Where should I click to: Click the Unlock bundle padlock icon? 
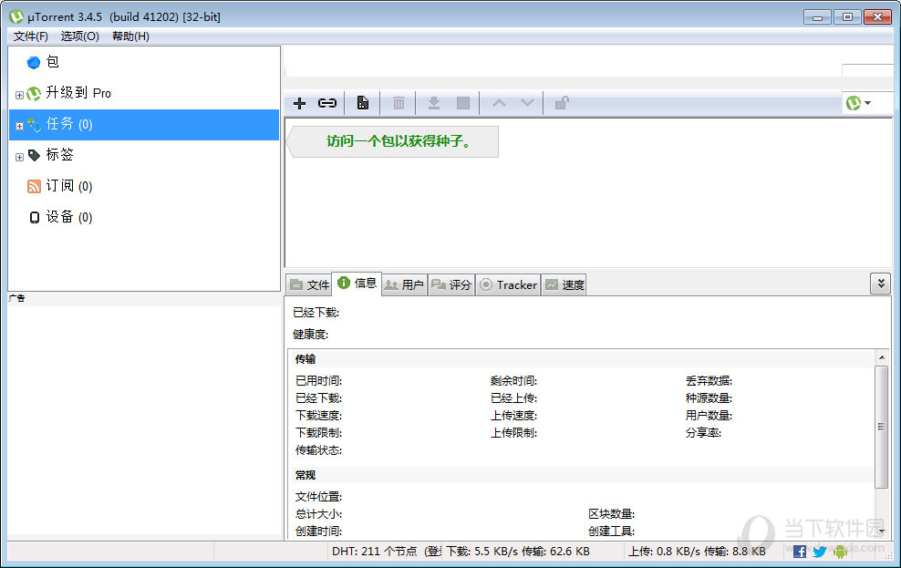click(562, 103)
